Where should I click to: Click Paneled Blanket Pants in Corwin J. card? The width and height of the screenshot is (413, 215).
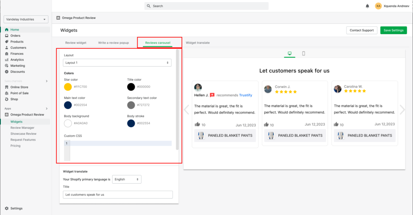pos(295,136)
